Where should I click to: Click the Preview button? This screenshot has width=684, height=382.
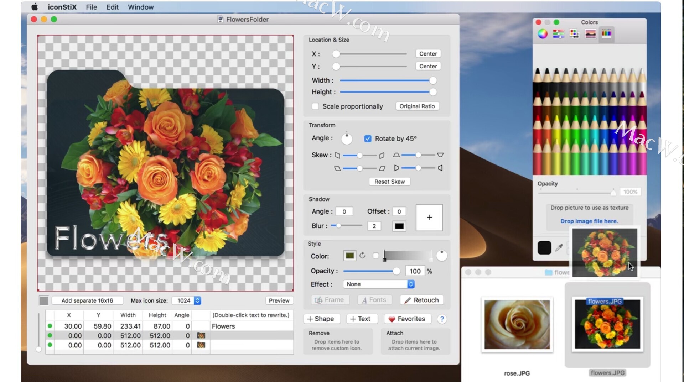point(279,300)
